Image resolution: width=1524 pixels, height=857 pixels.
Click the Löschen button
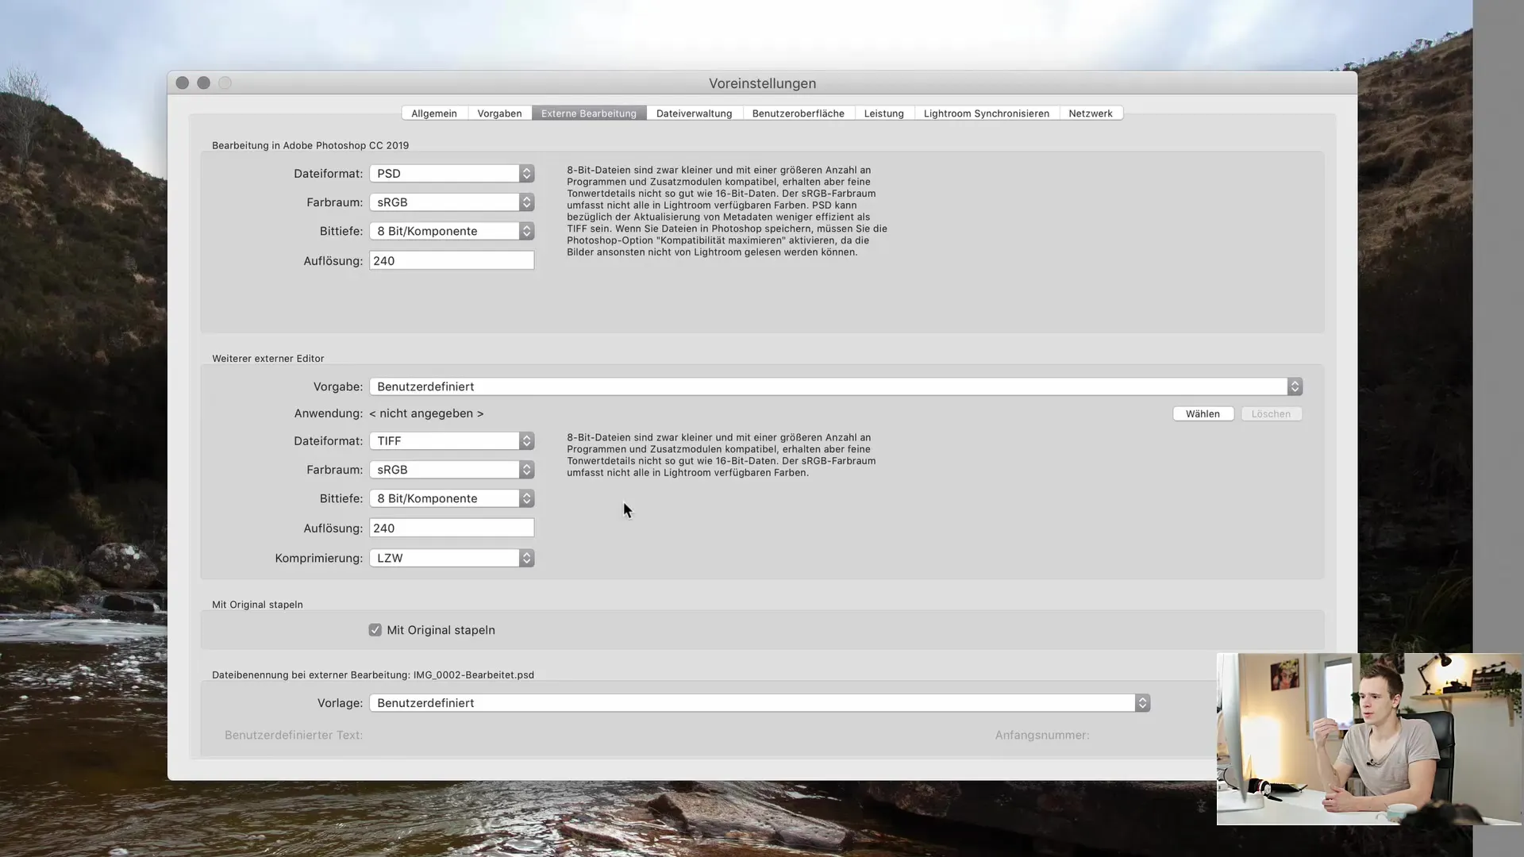pyautogui.click(x=1271, y=413)
